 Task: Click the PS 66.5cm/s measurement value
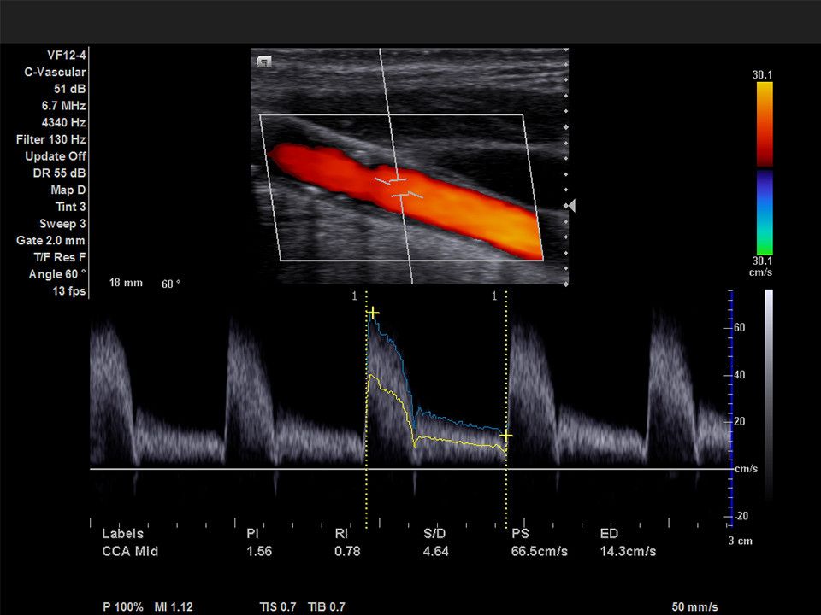539,552
